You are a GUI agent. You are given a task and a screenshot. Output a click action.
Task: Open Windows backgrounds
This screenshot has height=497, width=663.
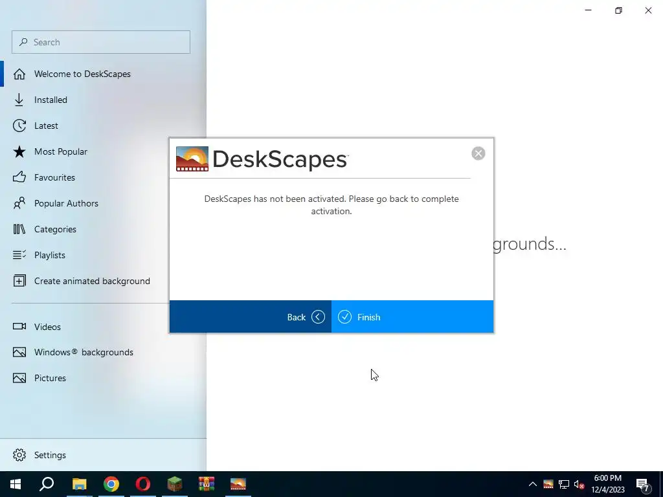84,352
